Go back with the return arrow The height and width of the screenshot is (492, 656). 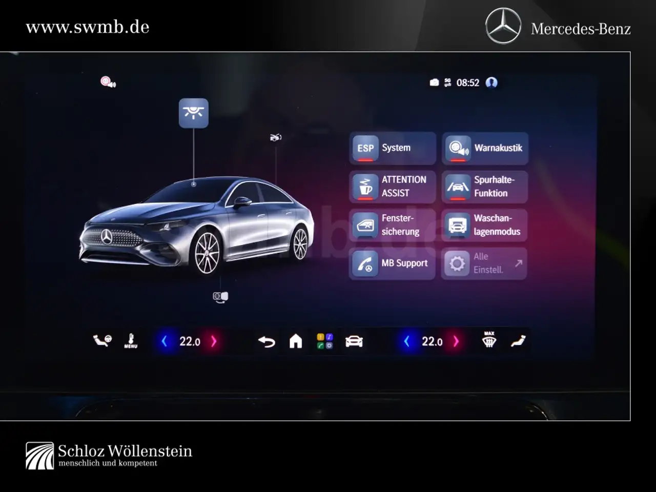[266, 341]
